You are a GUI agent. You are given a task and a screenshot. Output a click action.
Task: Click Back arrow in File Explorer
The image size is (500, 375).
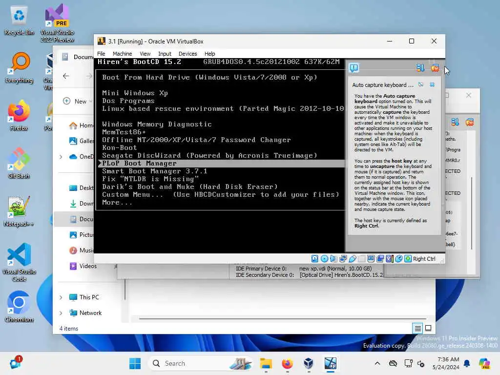tap(66, 76)
